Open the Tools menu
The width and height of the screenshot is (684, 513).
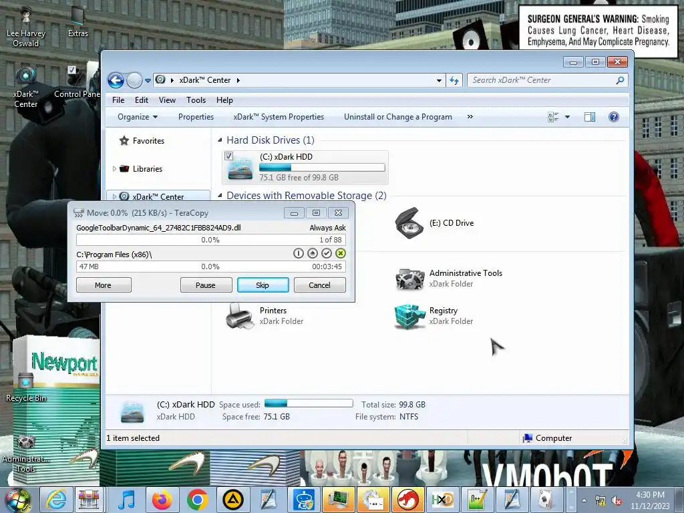click(196, 100)
